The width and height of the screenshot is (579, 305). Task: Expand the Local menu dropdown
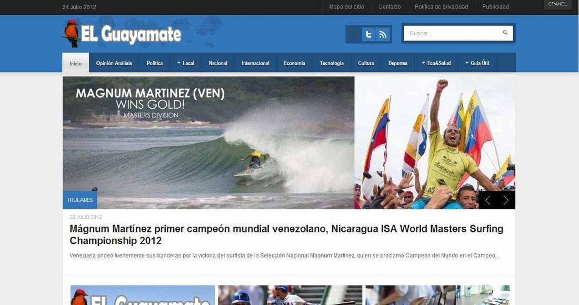(x=185, y=63)
